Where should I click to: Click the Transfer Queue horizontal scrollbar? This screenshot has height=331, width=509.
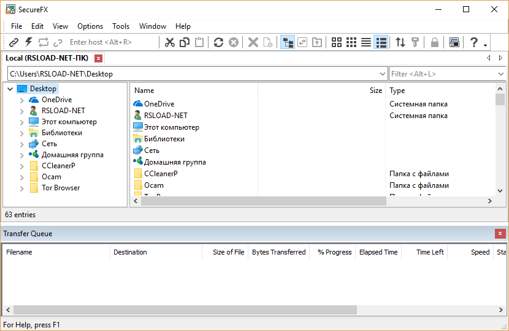click(x=185, y=310)
